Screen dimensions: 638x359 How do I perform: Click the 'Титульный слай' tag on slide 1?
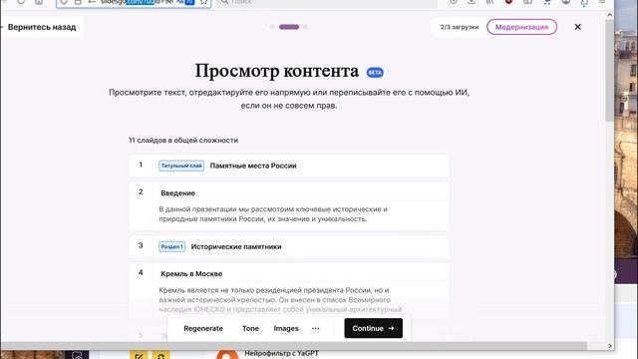tap(181, 166)
